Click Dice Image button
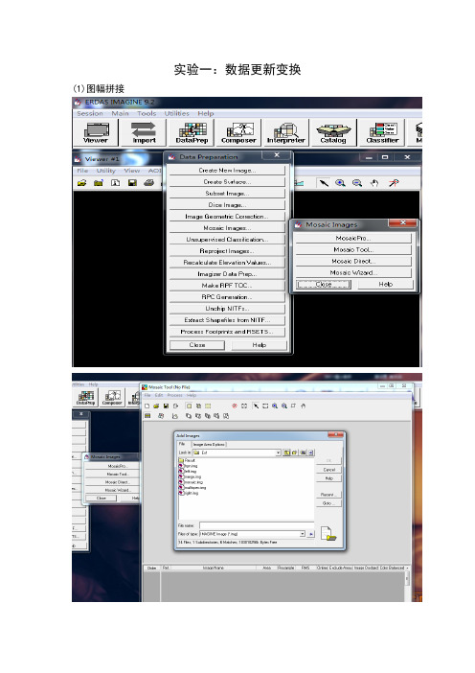This screenshot has width=475, height=673. coord(227,205)
